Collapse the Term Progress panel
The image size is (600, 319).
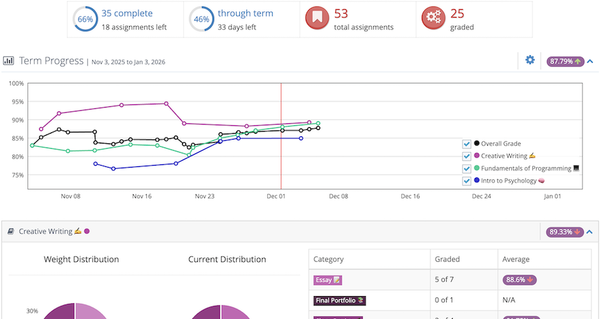pyautogui.click(x=590, y=61)
